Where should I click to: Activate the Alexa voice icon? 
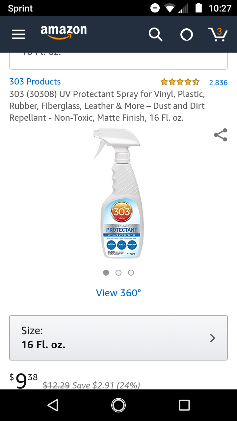[x=186, y=35]
